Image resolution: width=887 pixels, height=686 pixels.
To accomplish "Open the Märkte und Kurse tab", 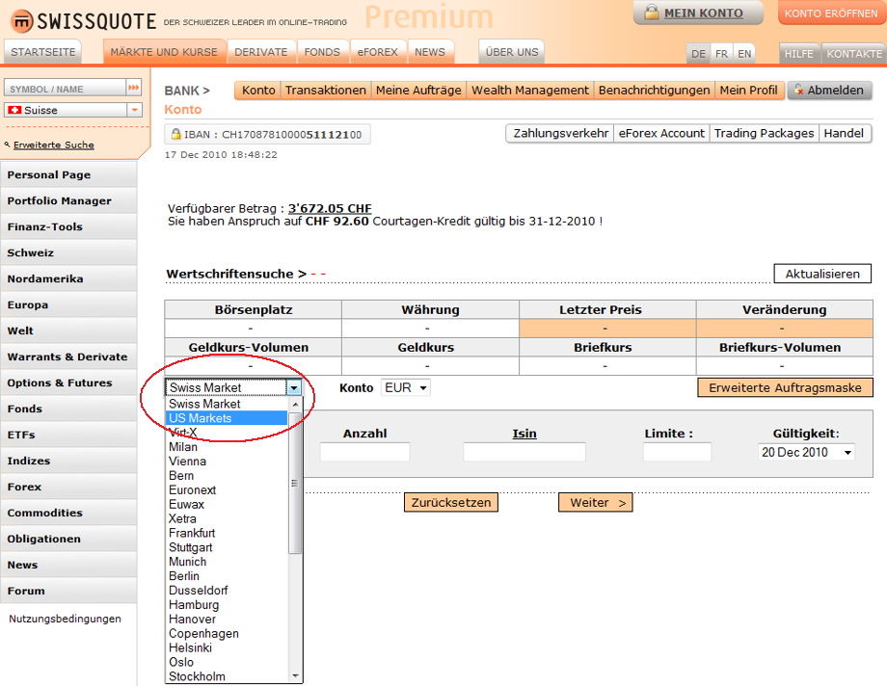I will [164, 52].
